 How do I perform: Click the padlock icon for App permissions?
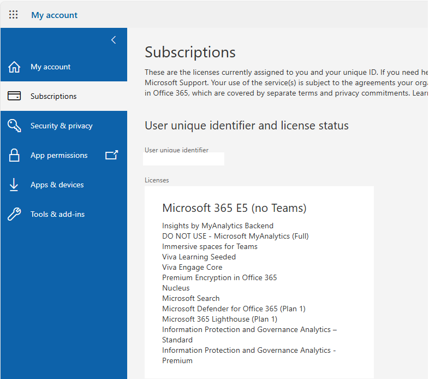(x=14, y=155)
